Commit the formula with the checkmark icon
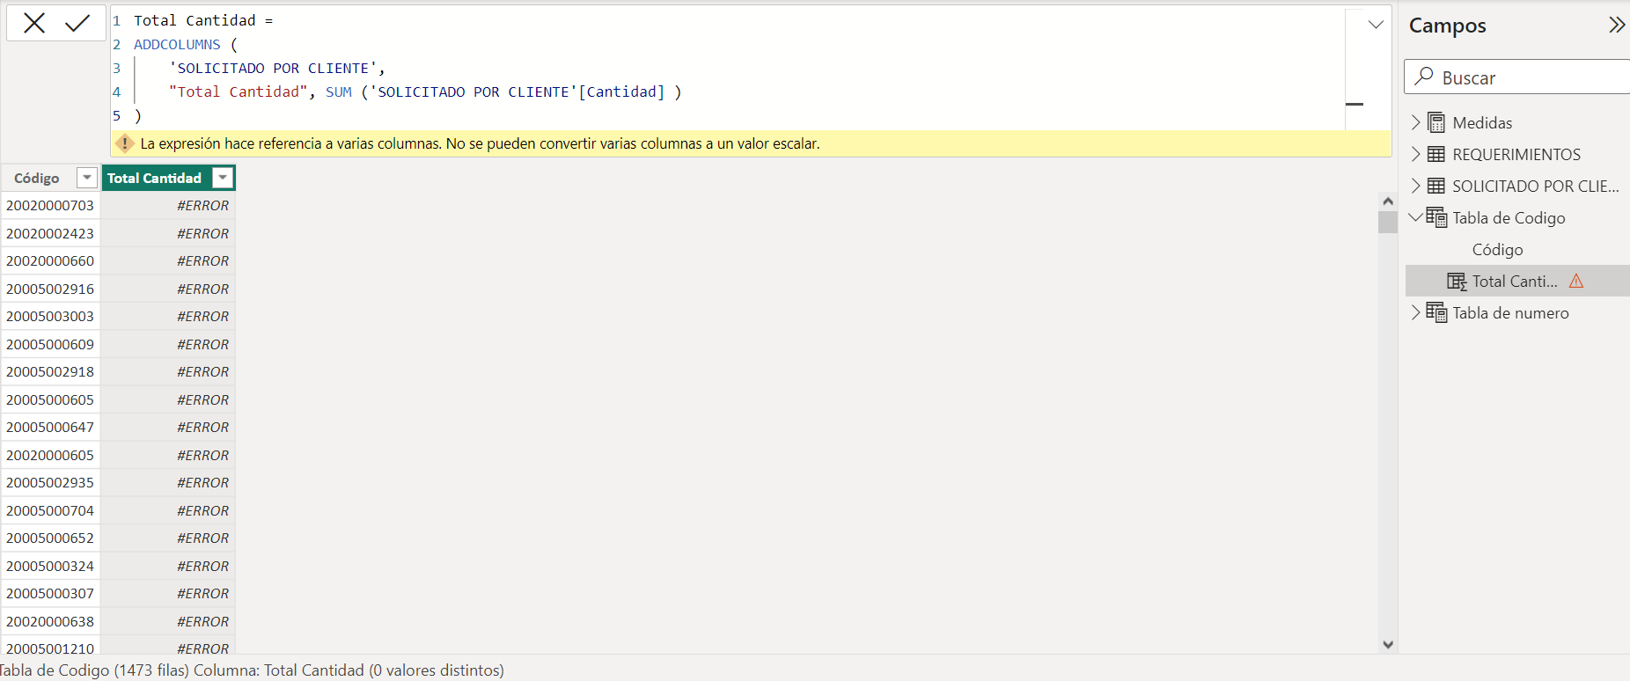 coord(77,23)
